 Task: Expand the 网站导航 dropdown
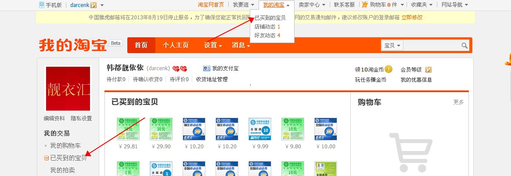click(455, 5)
